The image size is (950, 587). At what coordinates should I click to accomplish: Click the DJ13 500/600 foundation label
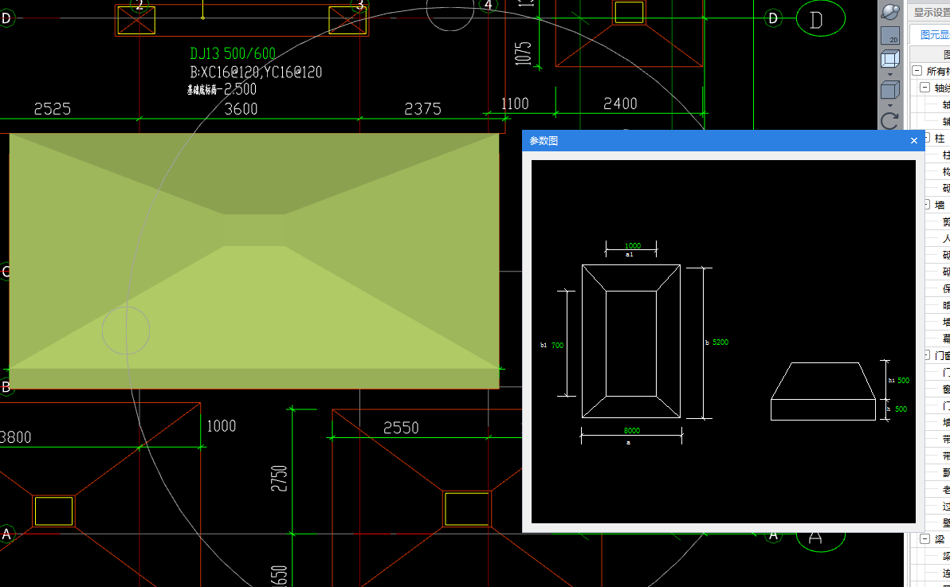[233, 53]
